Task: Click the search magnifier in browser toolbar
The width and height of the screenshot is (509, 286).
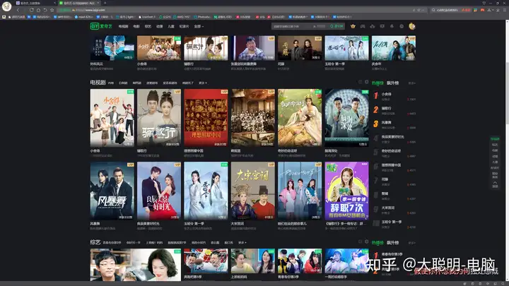Action: pos(433,10)
